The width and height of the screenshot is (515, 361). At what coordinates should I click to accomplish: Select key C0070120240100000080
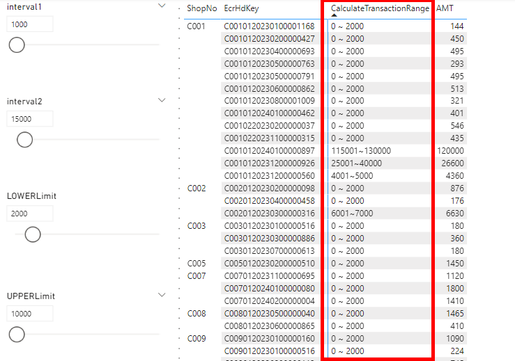tap(269, 288)
